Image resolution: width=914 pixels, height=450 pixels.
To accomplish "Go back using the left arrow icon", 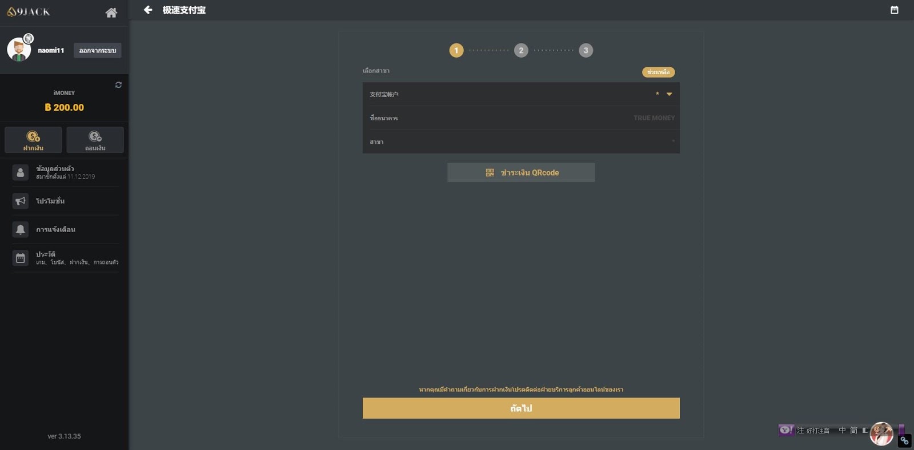I will 148,10.
